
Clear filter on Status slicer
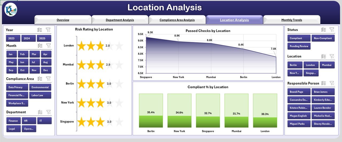332,30
